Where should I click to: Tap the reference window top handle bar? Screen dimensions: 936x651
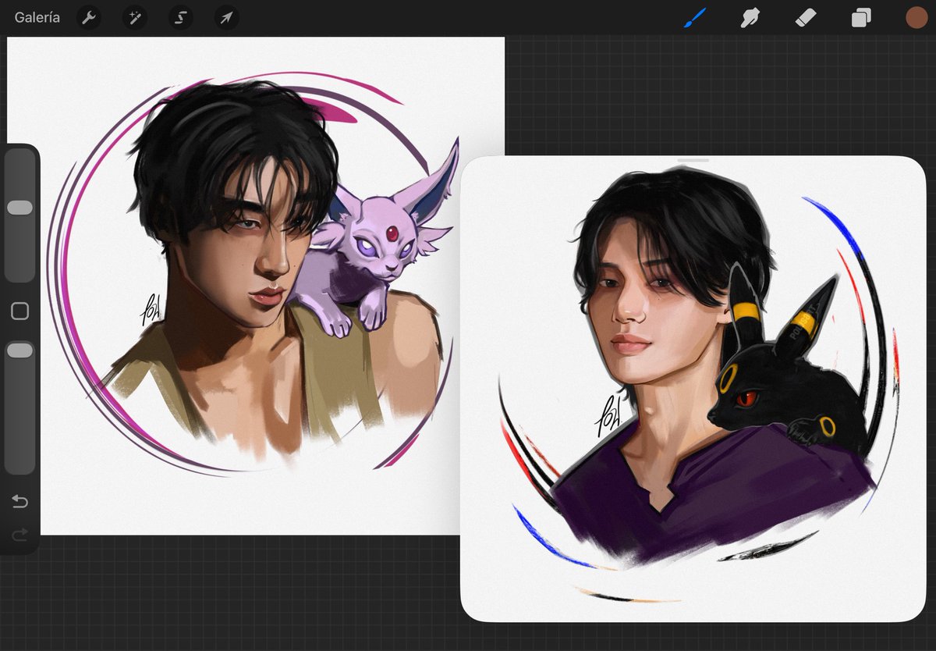click(x=693, y=161)
